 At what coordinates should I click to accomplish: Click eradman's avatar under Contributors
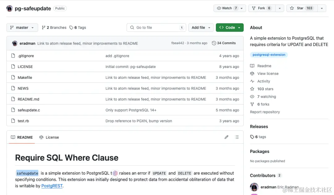(254, 187)
